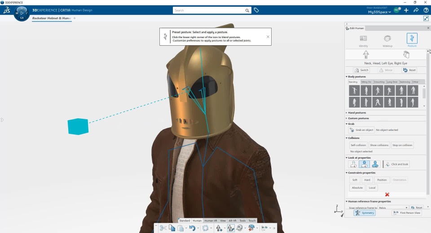Select the second look-at mode icon
431x233 pixels.
364,164
